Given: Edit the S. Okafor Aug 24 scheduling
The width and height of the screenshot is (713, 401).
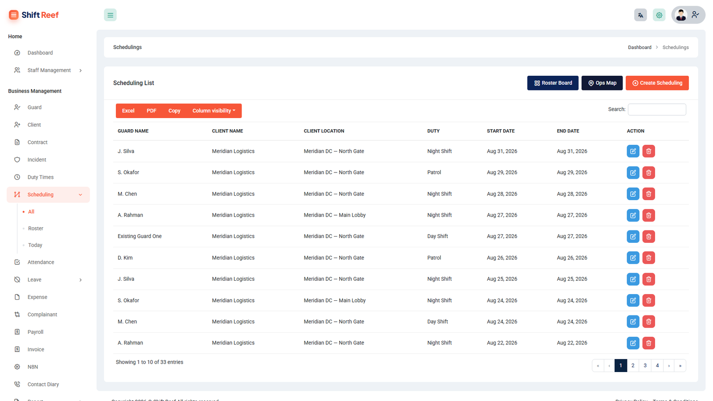Looking at the screenshot, I should point(633,300).
